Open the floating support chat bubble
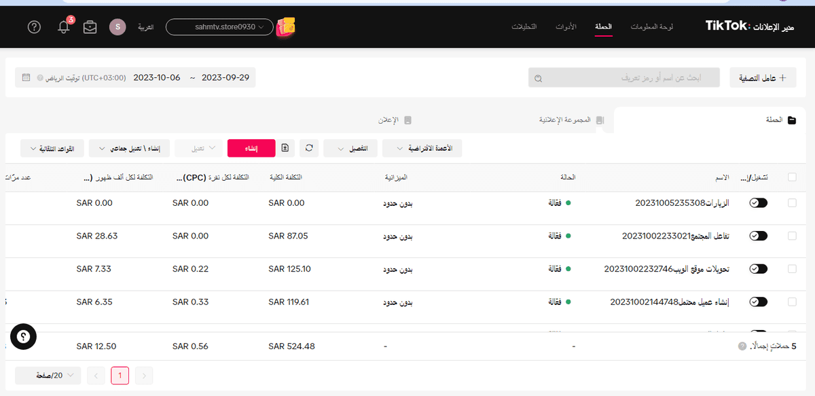 (23, 336)
